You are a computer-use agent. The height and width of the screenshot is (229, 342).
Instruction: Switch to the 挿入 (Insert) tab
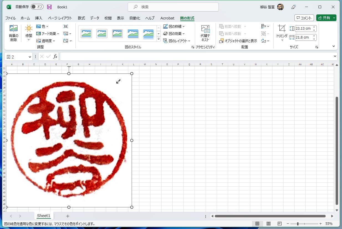pyautogui.click(x=39, y=18)
